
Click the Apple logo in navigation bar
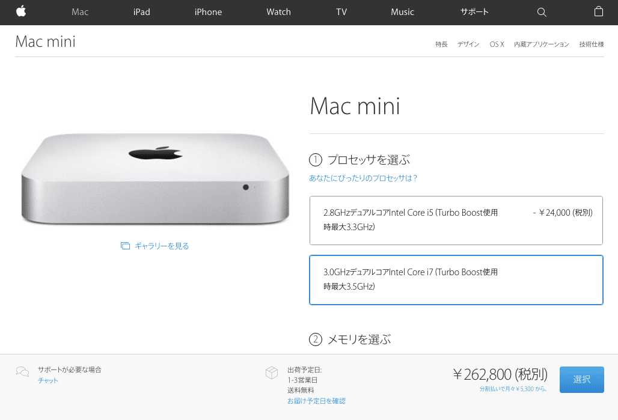coord(21,11)
